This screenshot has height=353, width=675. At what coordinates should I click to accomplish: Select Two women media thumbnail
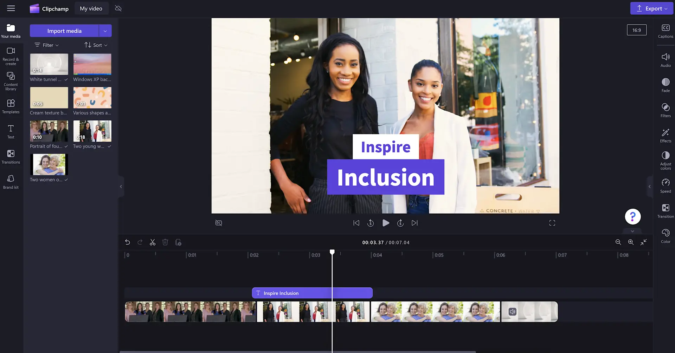tap(49, 164)
